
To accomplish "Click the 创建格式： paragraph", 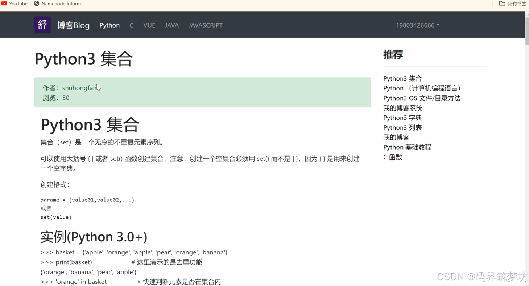I will 55,184.
